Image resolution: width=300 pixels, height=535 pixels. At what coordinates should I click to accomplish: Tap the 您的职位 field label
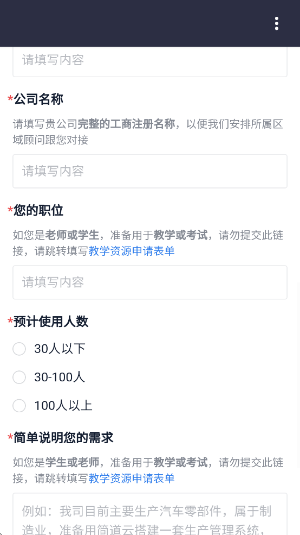click(x=38, y=211)
